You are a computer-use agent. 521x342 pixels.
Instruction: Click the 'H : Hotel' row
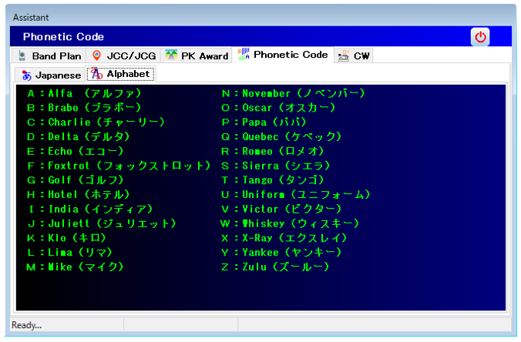pos(79,195)
